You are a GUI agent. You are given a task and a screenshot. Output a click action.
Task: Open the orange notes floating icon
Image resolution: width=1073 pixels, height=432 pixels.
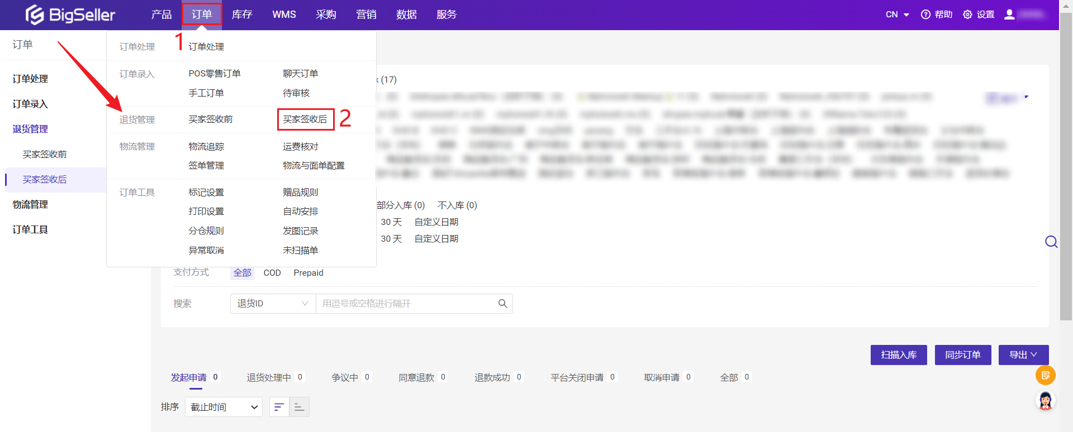(x=1045, y=375)
